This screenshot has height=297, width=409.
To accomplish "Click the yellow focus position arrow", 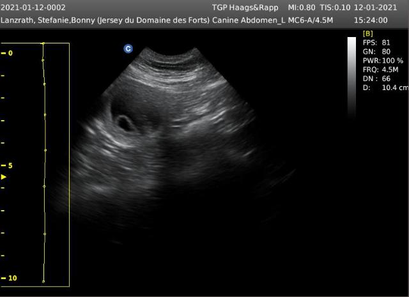I will tap(3, 177).
